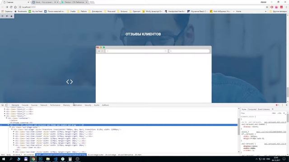Open DevTools customize three-dot menu
This screenshot has height=162, width=289.
click(282, 105)
